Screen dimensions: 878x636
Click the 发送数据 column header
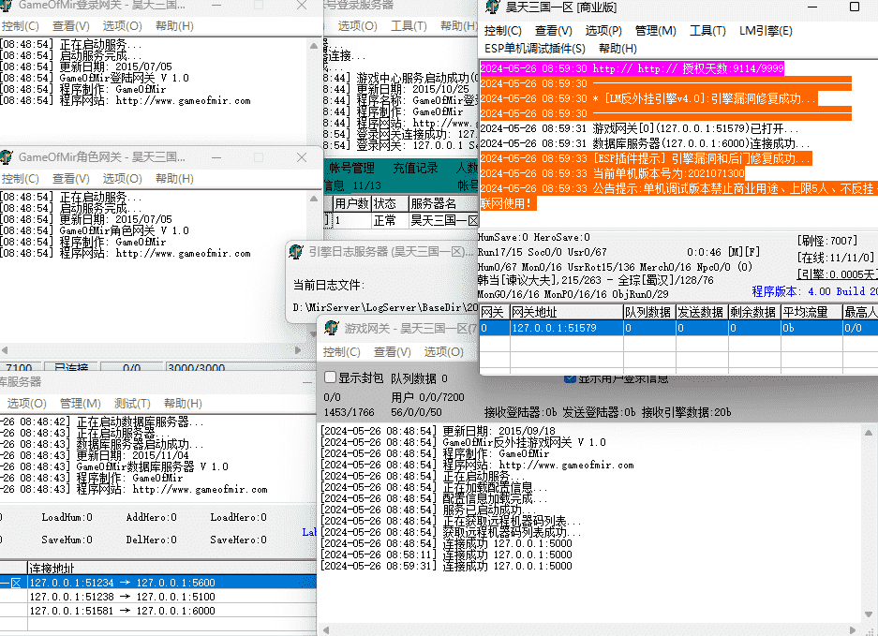click(702, 313)
